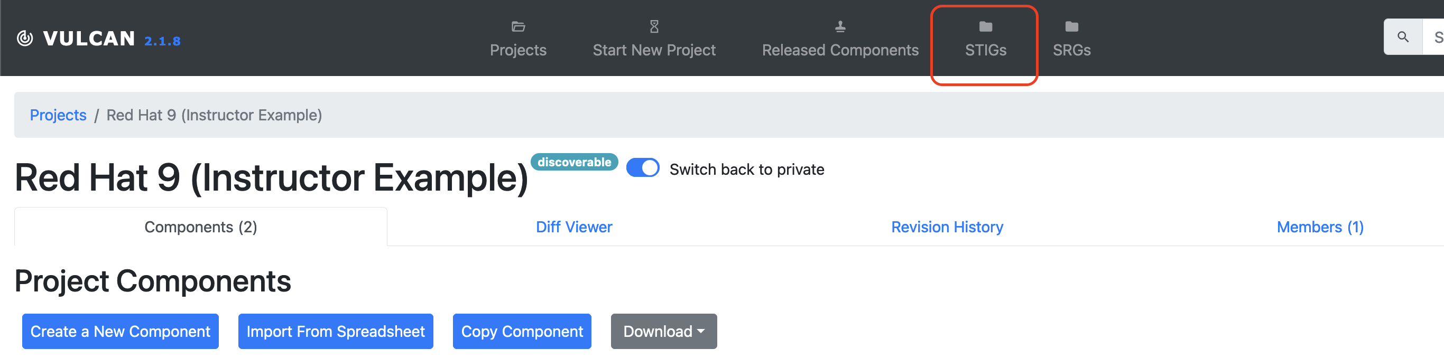Click the Vulcan logo icon

tap(25, 38)
